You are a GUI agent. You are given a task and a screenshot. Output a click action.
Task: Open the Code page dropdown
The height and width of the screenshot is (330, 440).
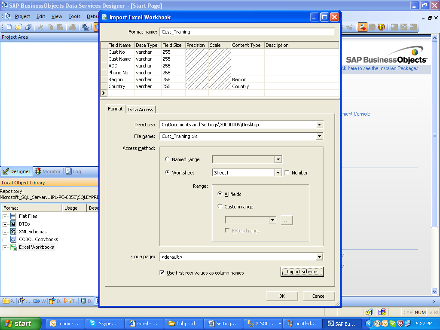319,257
